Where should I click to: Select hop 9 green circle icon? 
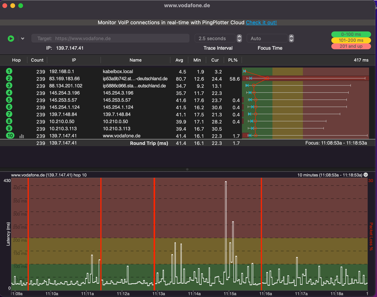[9, 128]
